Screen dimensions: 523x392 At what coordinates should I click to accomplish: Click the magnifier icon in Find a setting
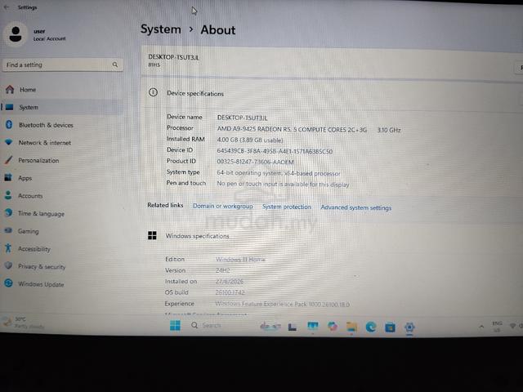point(115,65)
